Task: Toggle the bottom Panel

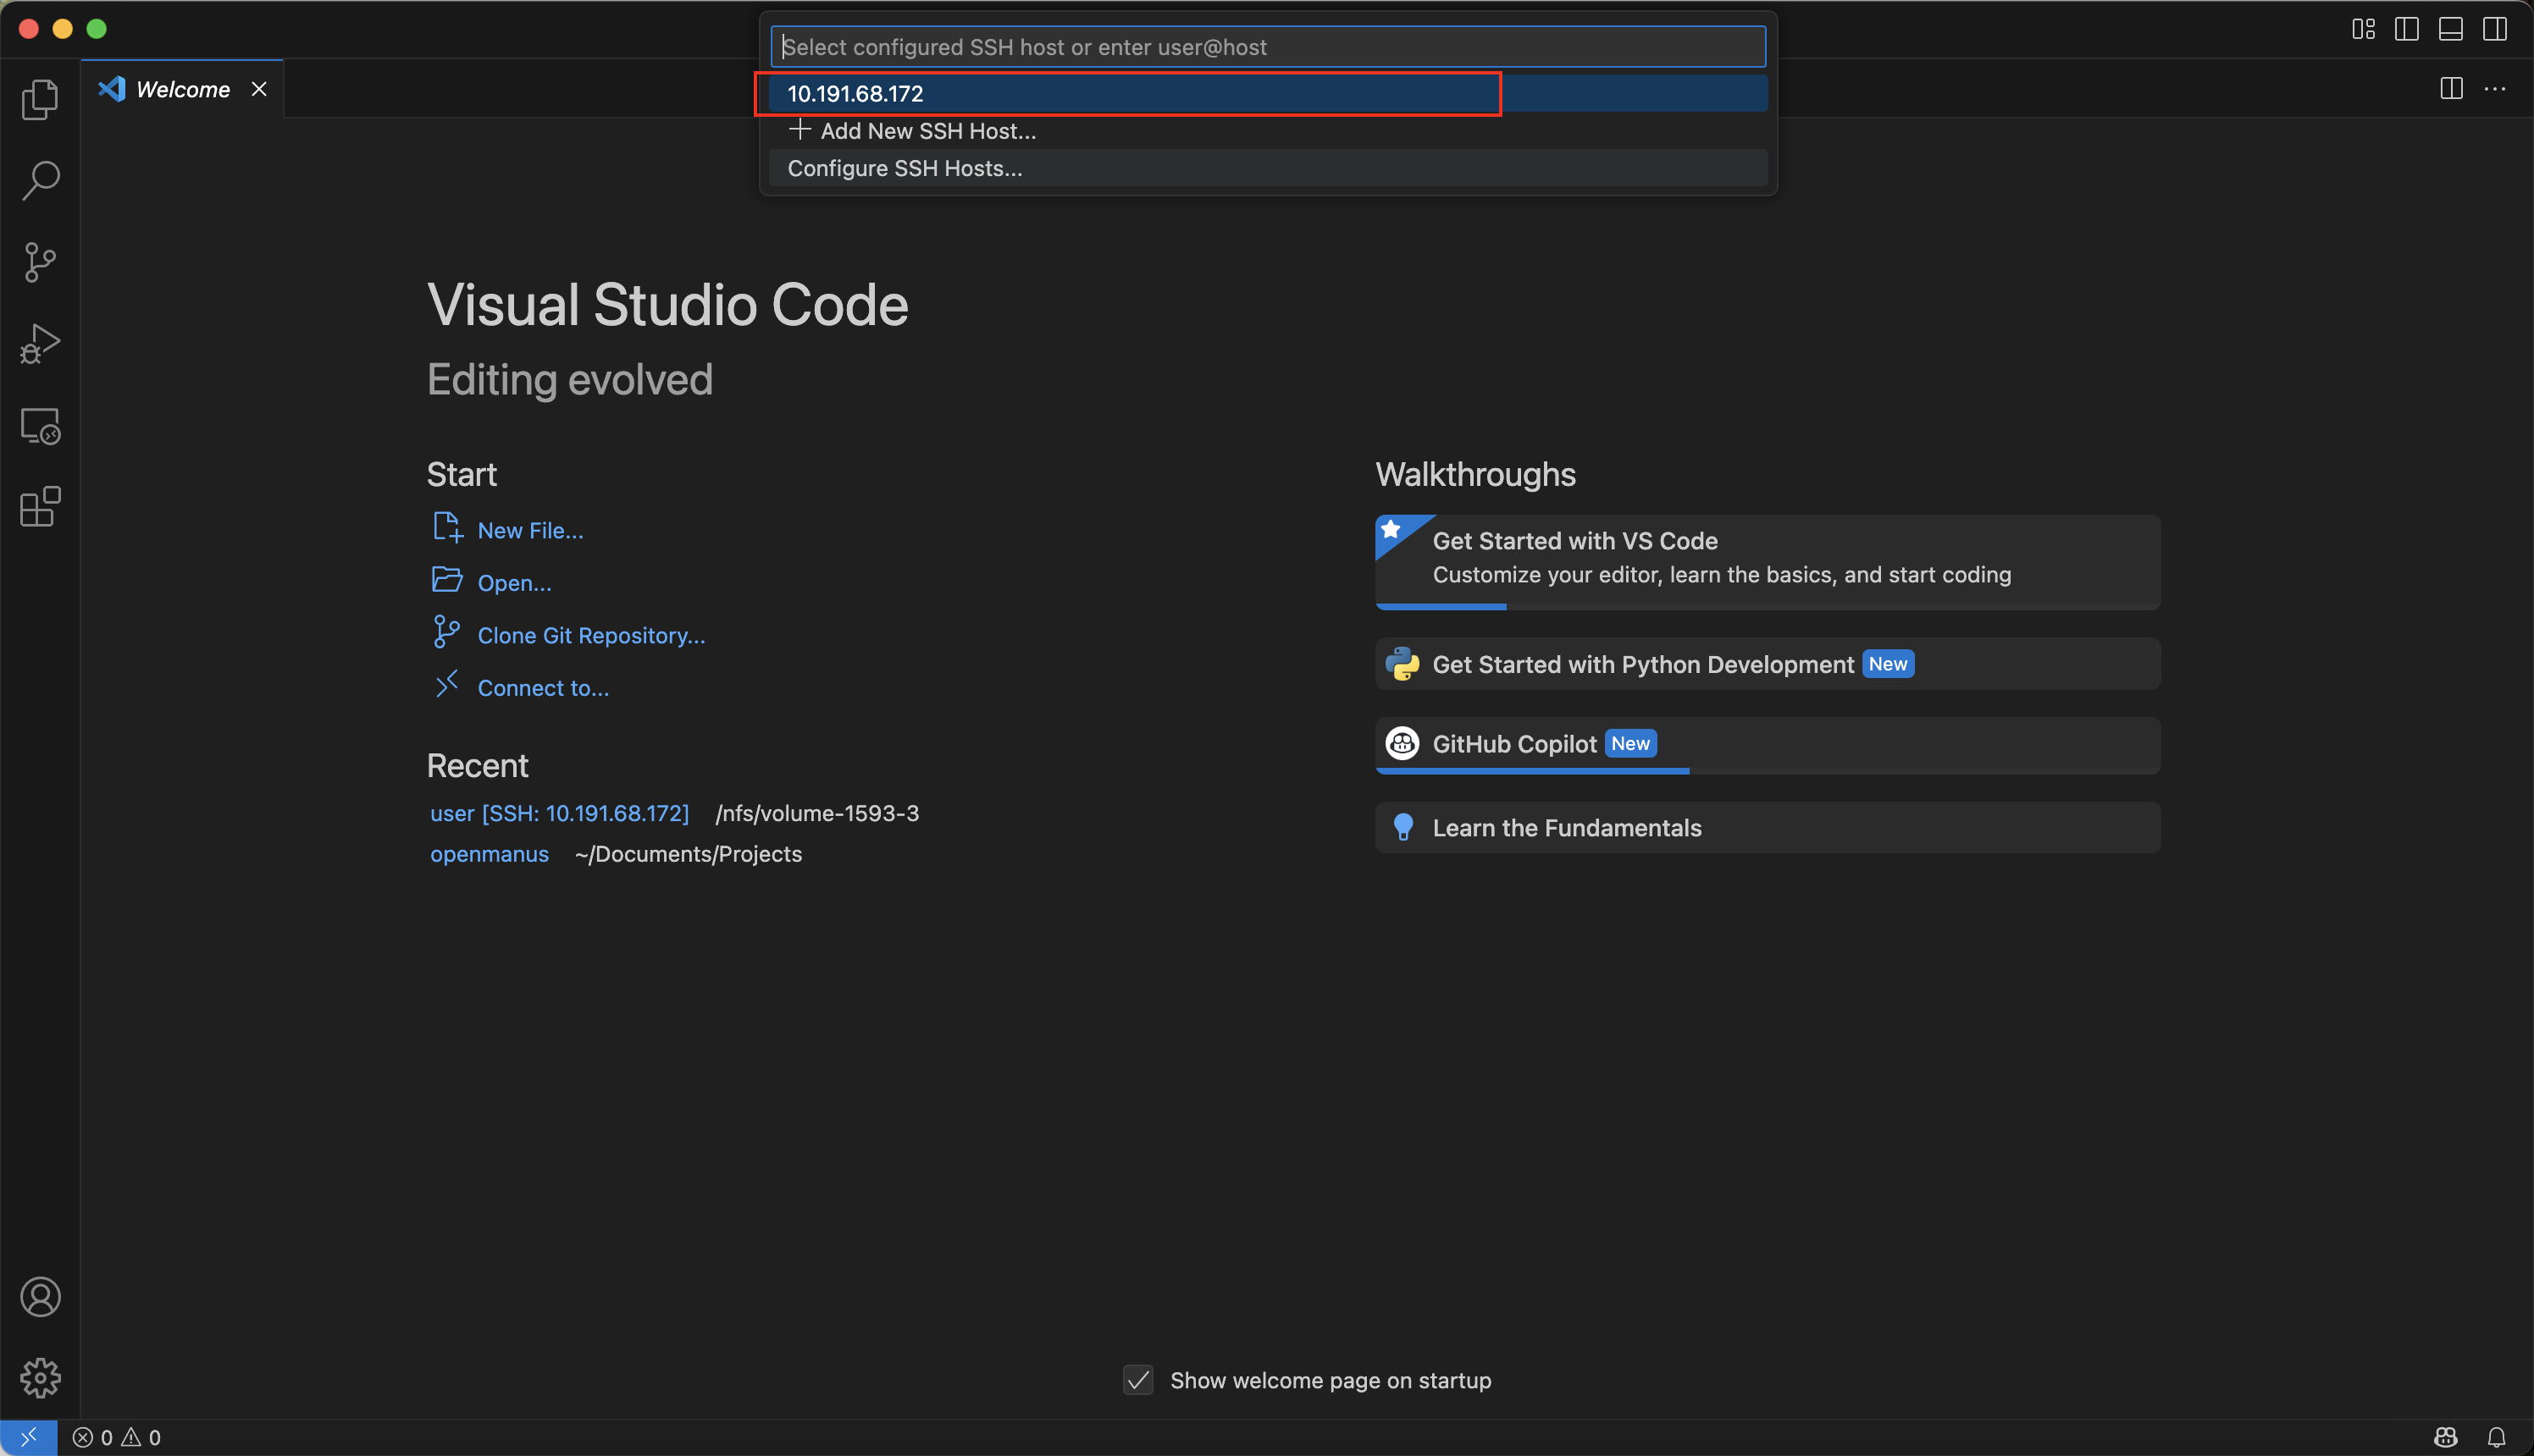Action: [2451, 29]
